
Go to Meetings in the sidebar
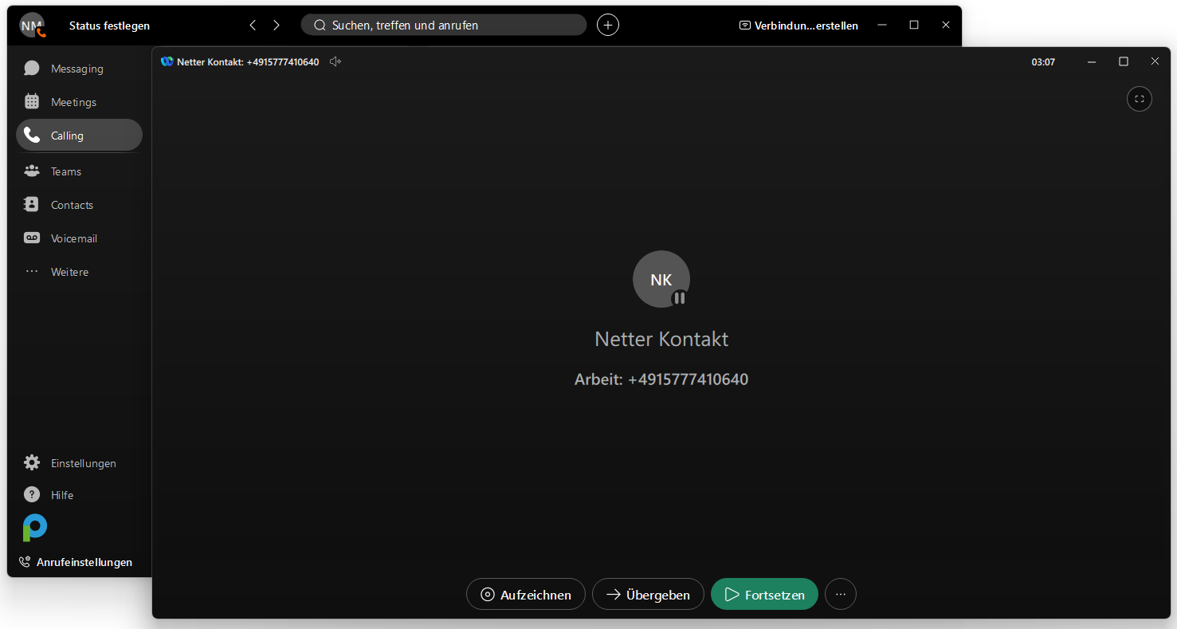(x=73, y=102)
